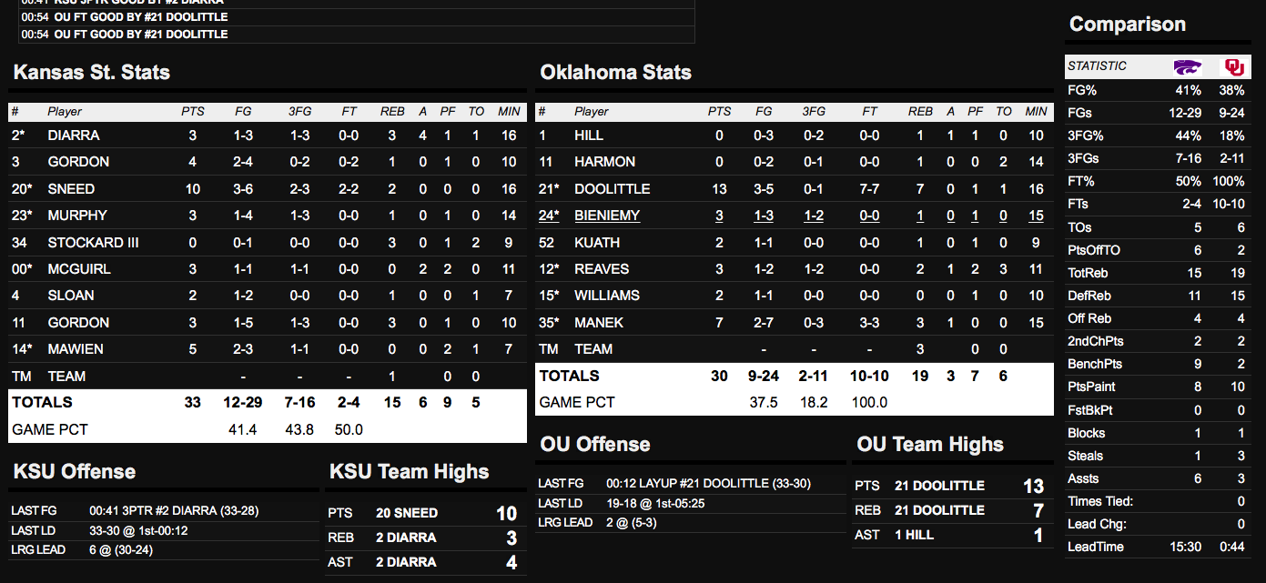
Task: Open the BIENIEMY player link
Action: coord(607,216)
